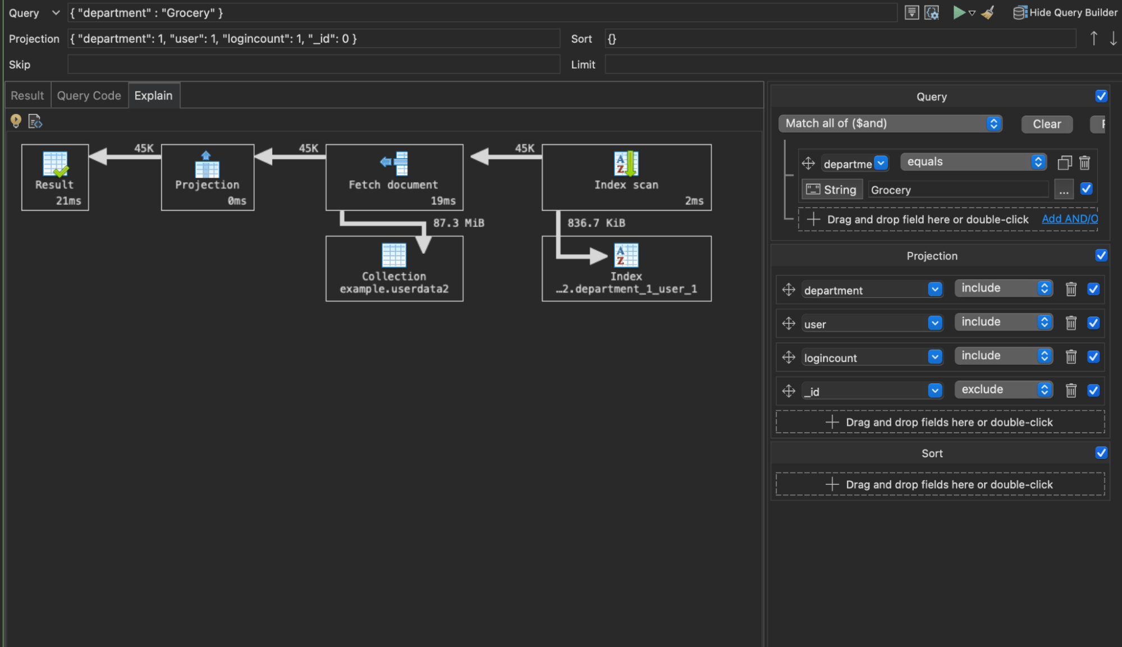The width and height of the screenshot is (1122, 647).
Task: Click the export results icon on the toolbar
Action: click(x=912, y=12)
